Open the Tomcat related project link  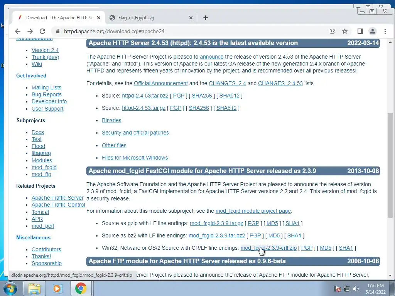point(40,212)
